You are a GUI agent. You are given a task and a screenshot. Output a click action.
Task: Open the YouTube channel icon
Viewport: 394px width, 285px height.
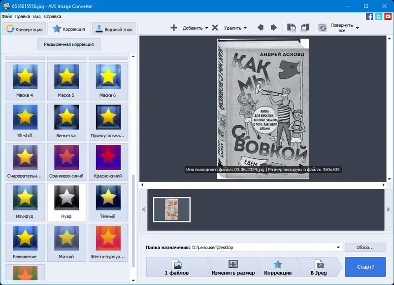(388, 17)
